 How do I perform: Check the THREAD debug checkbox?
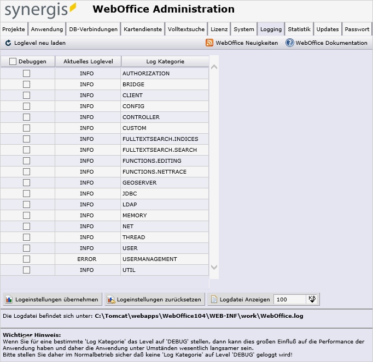tap(26, 238)
